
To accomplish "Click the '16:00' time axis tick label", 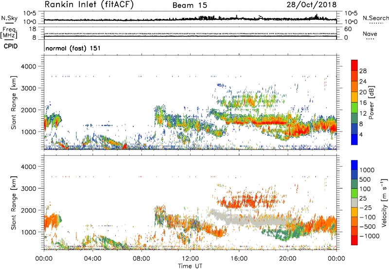I will point(239,259).
